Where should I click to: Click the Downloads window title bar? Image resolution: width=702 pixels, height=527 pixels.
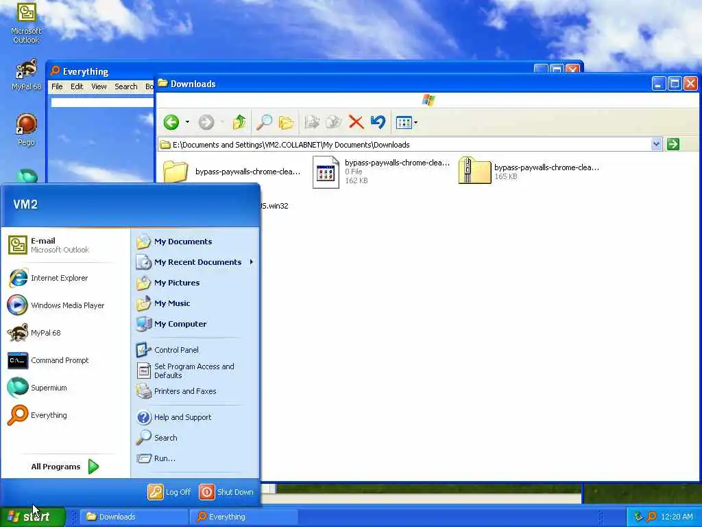[403, 83]
